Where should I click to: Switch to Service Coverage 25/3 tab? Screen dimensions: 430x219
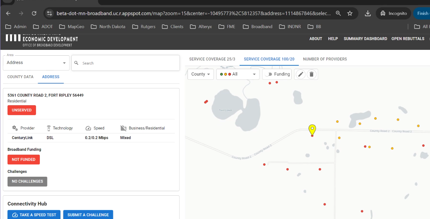pos(212,59)
